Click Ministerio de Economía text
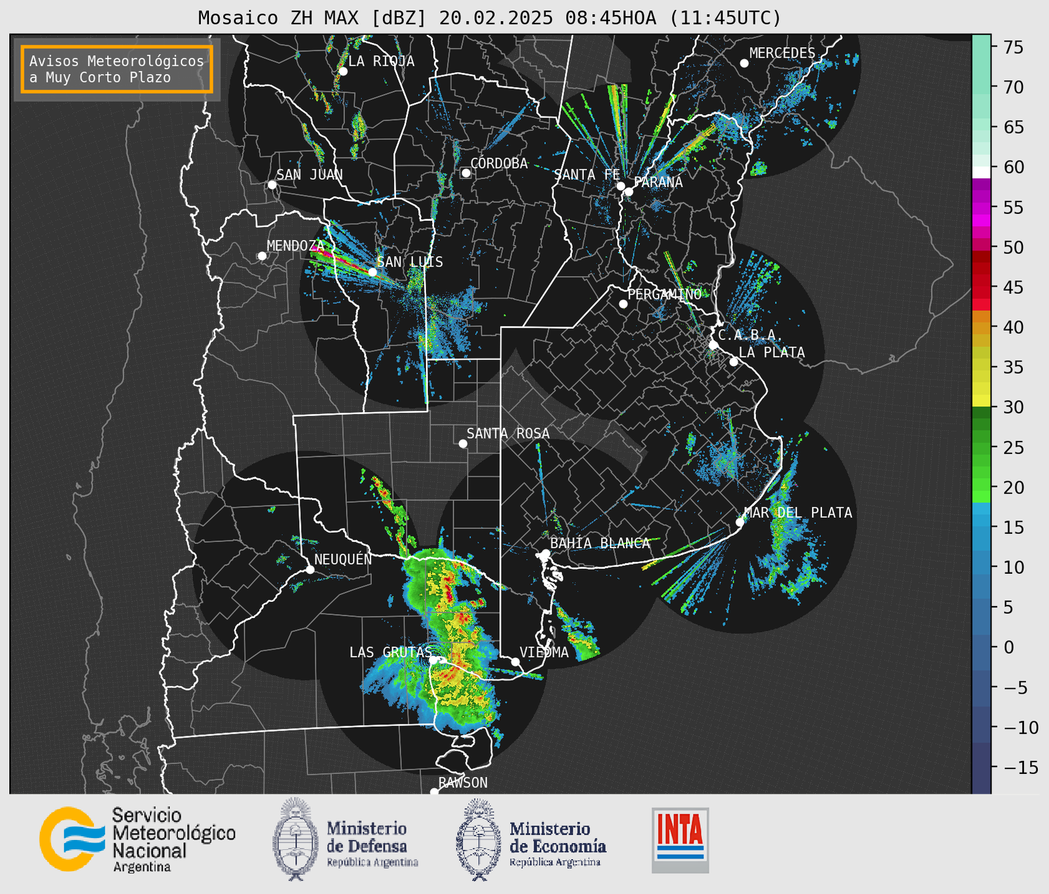This screenshot has width=1049, height=894. 558,844
